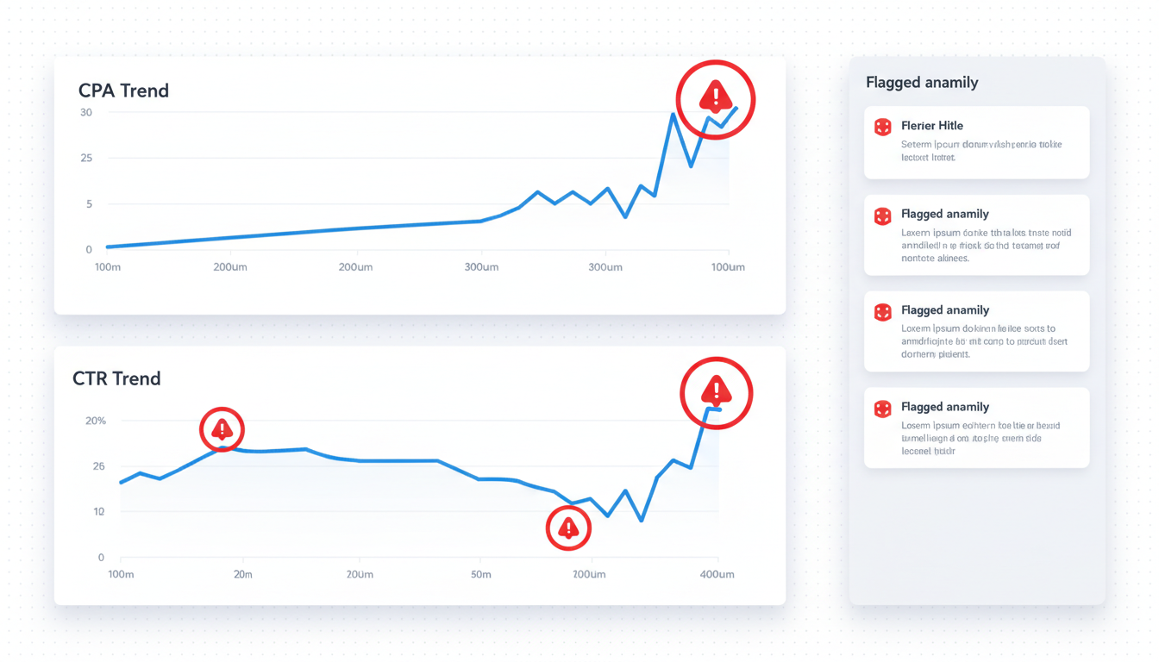This screenshot has width=1159, height=662.
Task: Click the 25 label on the CPA y-axis
Action: [x=85, y=159]
